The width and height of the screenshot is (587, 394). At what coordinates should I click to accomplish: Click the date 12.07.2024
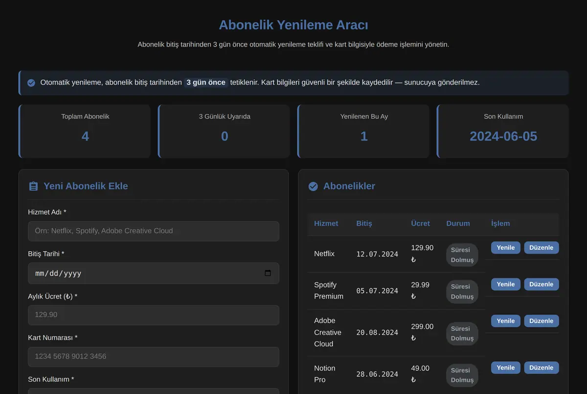tap(377, 254)
